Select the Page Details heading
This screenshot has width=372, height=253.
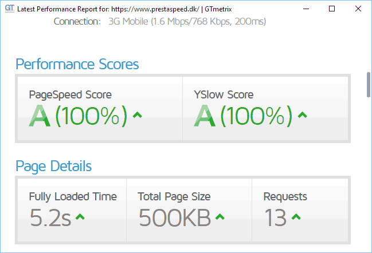click(53, 167)
